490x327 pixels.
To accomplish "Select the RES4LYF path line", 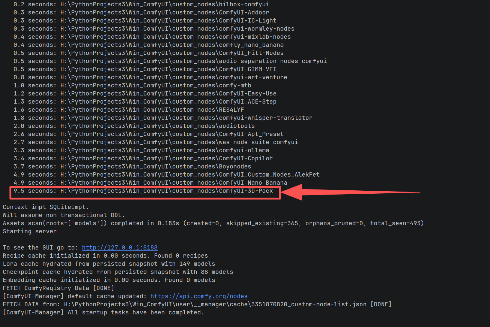I will 129,110.
